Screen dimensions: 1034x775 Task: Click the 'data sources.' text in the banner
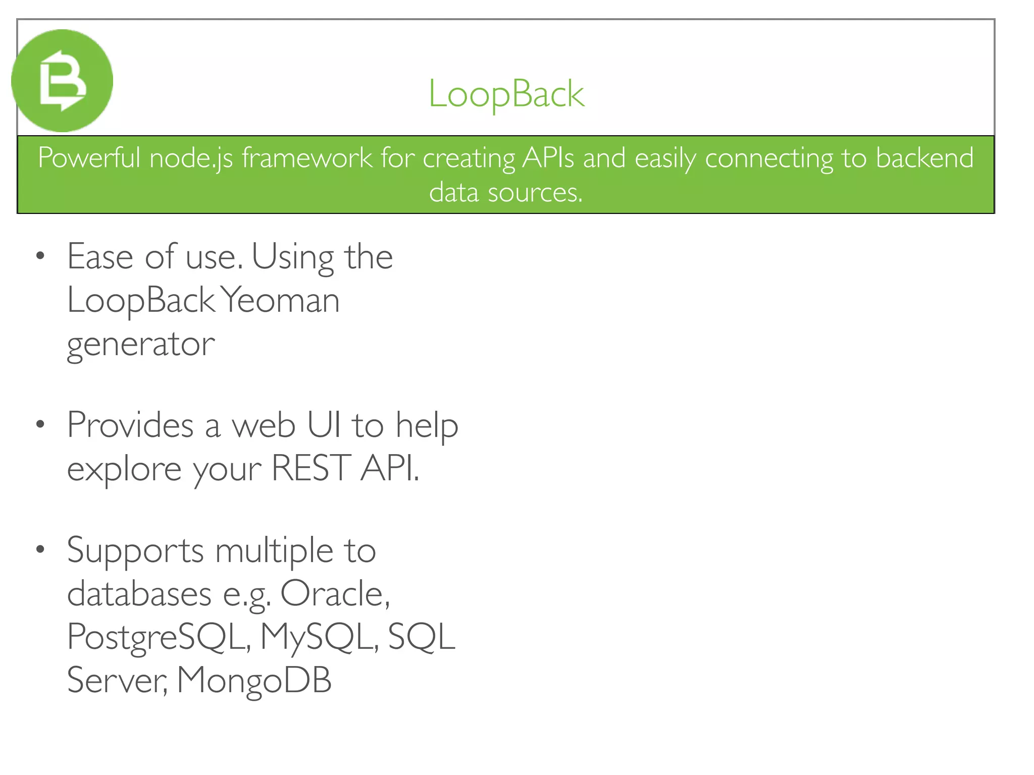click(506, 192)
